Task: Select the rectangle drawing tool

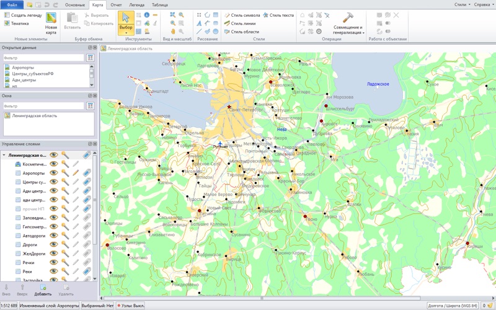Action: [x=215, y=15]
